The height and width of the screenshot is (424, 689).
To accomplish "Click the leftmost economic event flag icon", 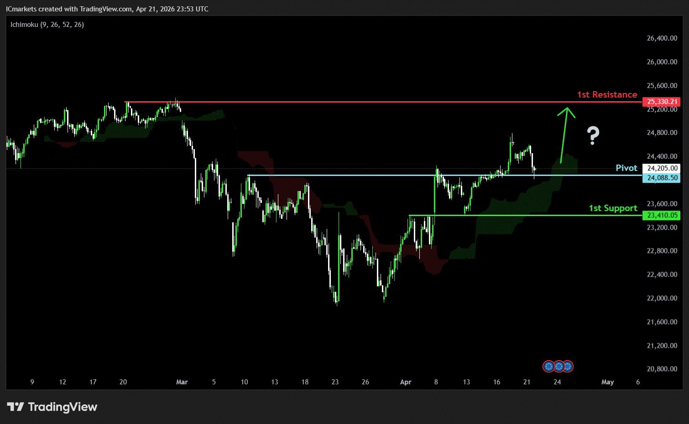I will click(x=548, y=366).
